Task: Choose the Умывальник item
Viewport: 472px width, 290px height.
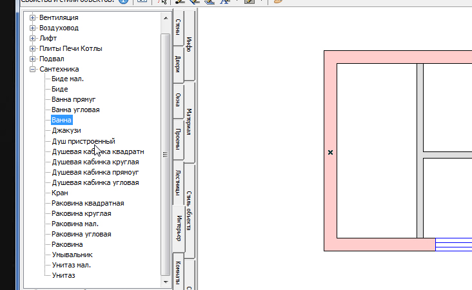Action: coord(68,255)
